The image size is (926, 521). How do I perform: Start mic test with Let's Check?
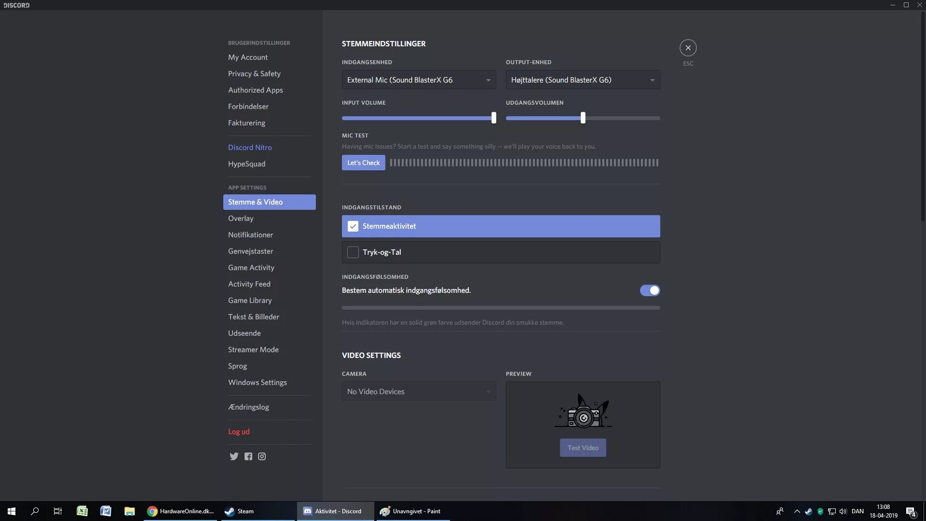tap(363, 163)
